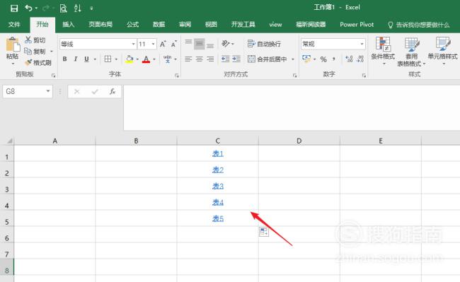460x282 pixels.
Task: Open number format dropdown (常规)
Action: (362, 44)
